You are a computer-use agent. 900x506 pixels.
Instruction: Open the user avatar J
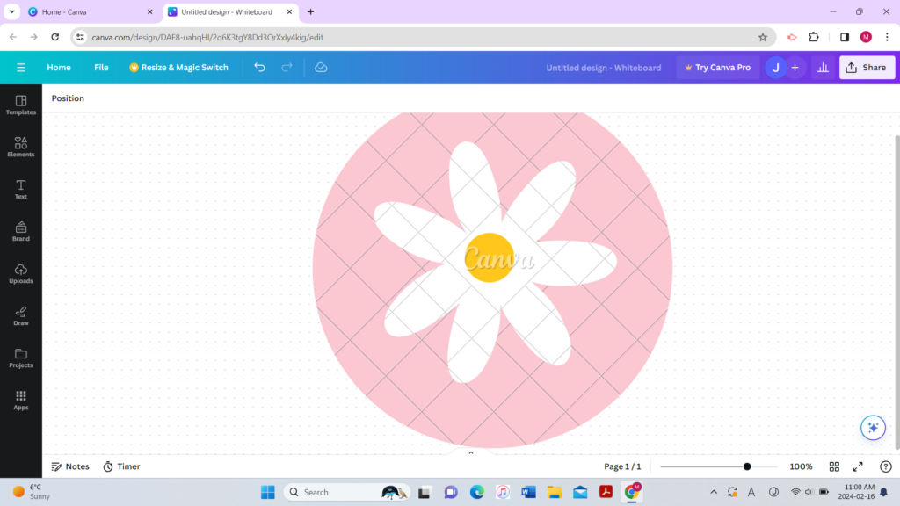(775, 68)
